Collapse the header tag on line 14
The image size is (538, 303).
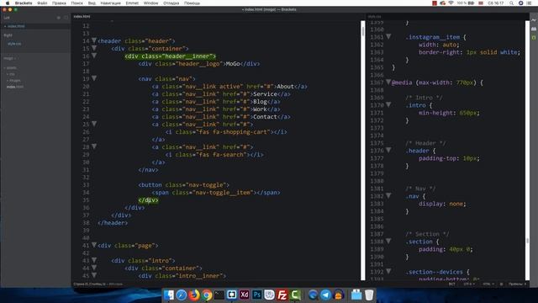coord(94,40)
